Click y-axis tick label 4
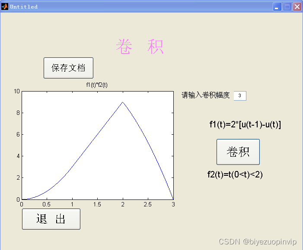 pyautogui.click(x=18, y=156)
